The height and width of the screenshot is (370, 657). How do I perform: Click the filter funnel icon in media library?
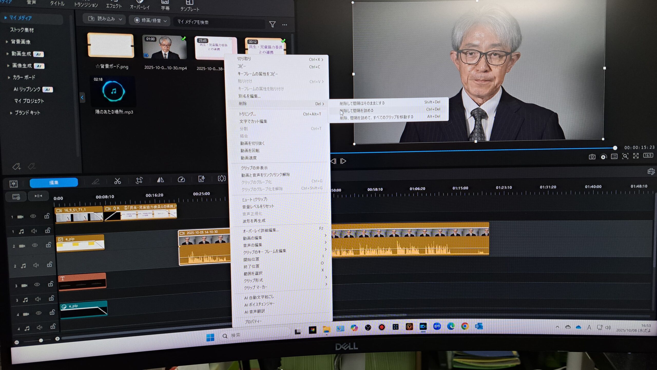coord(272,24)
